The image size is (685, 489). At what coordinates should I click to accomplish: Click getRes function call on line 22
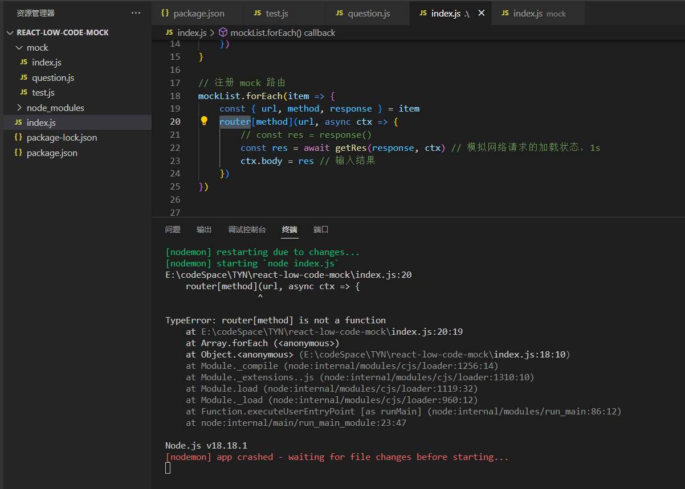351,147
